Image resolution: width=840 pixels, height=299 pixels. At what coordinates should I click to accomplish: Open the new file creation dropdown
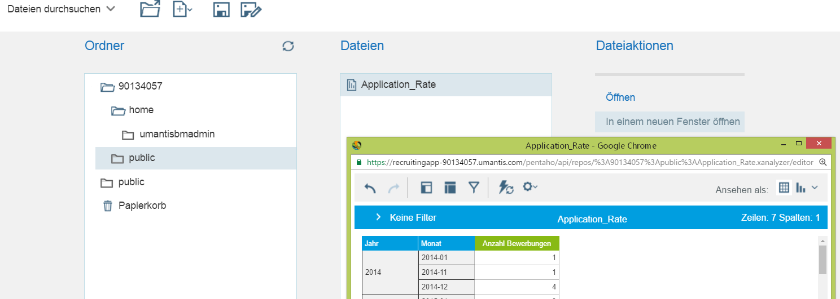tap(182, 10)
